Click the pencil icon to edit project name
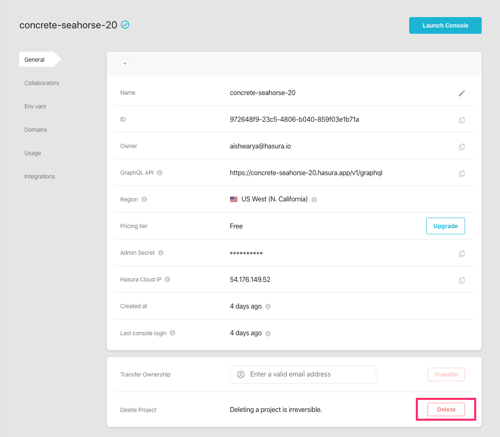The height and width of the screenshot is (437, 500). tap(462, 93)
